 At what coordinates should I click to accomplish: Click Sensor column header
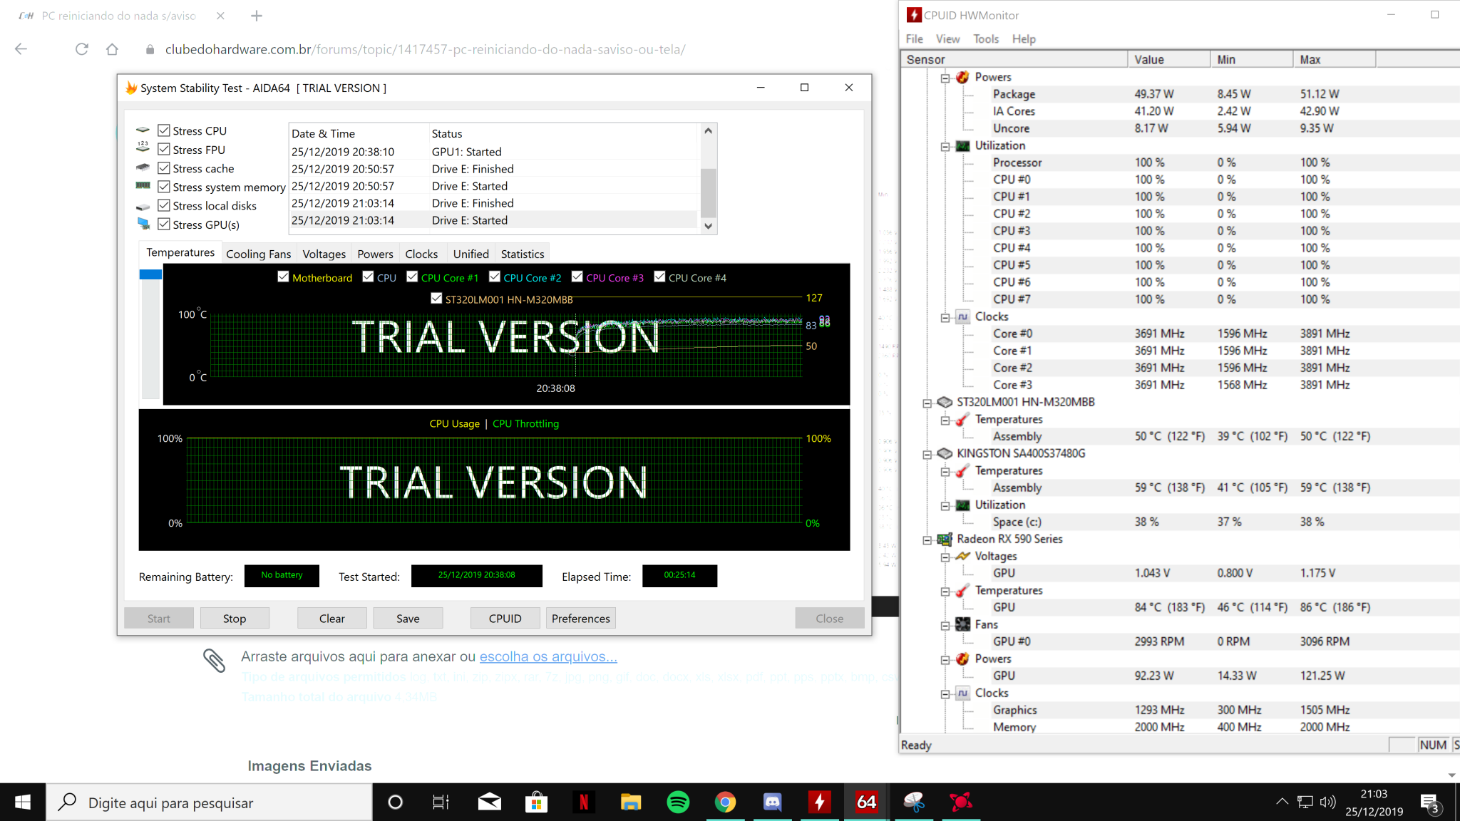click(x=1015, y=59)
